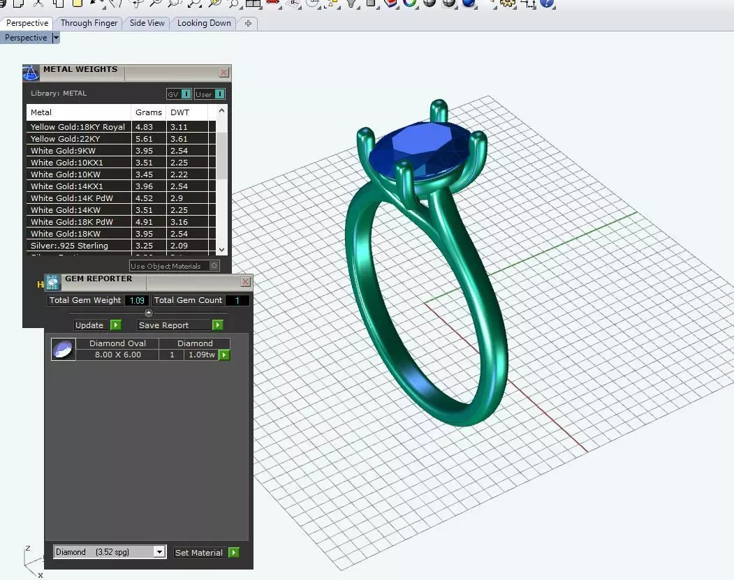Select the White Gold:9KW row

(x=122, y=151)
